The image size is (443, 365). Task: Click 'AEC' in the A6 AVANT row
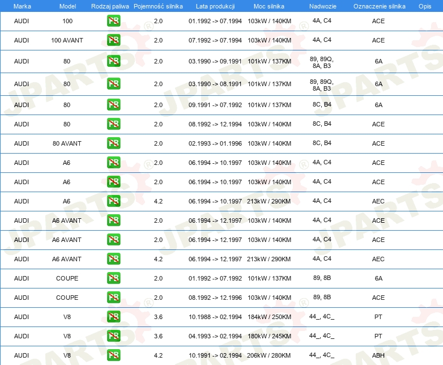(378, 259)
